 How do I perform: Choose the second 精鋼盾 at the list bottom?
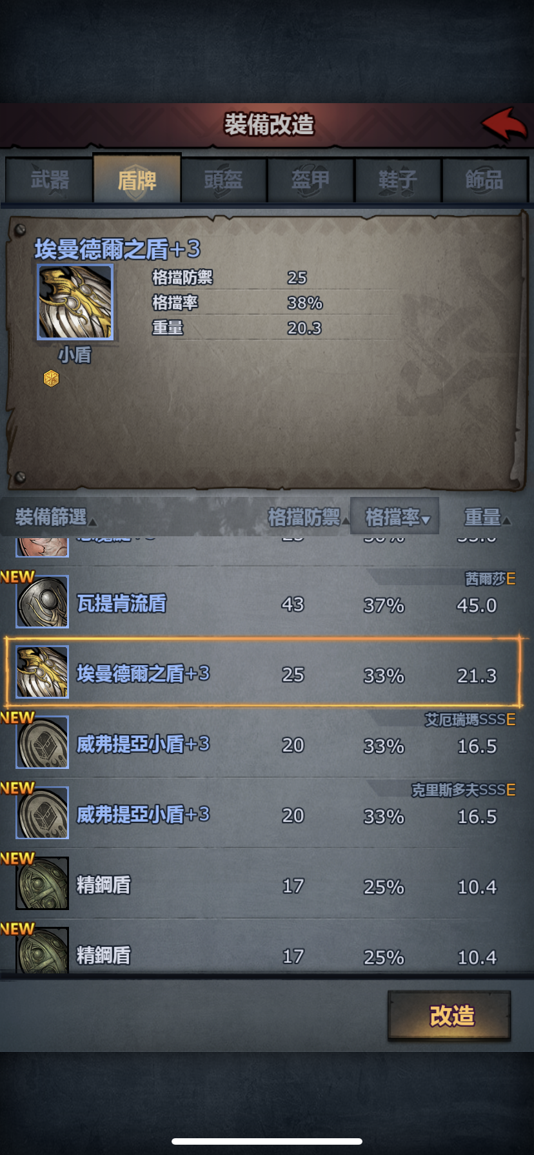click(43, 950)
